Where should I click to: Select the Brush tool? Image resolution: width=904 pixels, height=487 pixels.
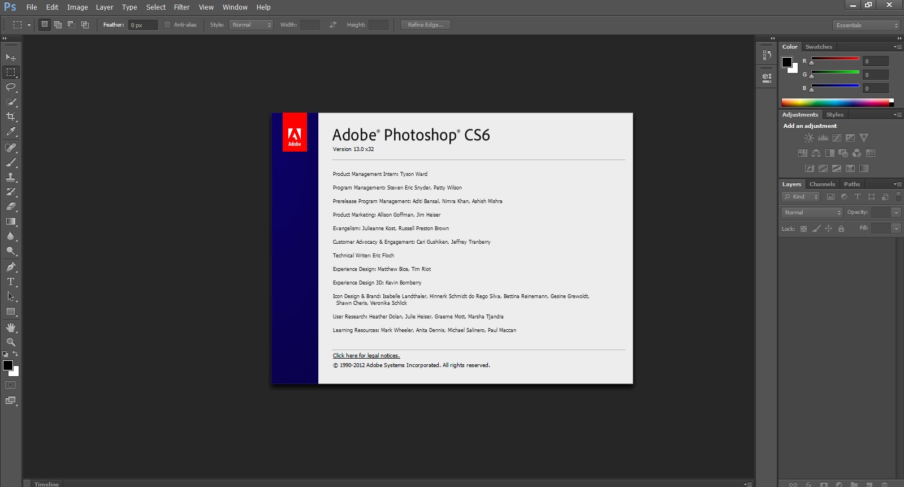pos(11,162)
